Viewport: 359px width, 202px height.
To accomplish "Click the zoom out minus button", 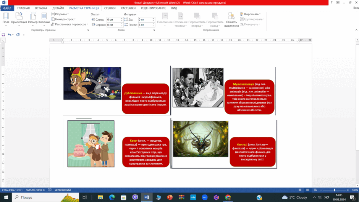I will 321,190.
